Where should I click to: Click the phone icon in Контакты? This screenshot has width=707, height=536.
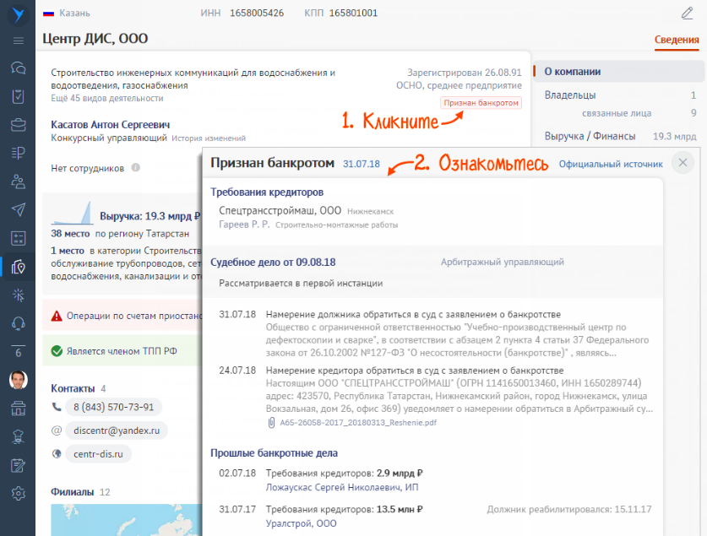[57, 407]
